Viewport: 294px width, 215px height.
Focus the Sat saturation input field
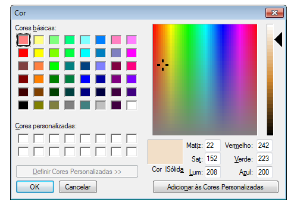pyautogui.click(x=212, y=159)
